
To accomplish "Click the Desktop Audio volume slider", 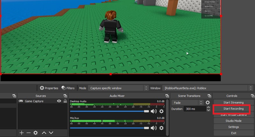I will pyautogui.click(x=109, y=111).
